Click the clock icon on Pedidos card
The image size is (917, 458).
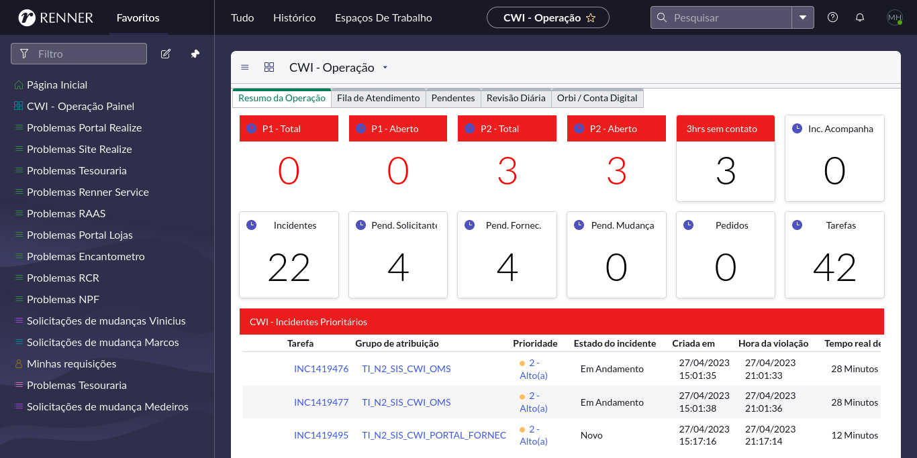click(x=688, y=225)
